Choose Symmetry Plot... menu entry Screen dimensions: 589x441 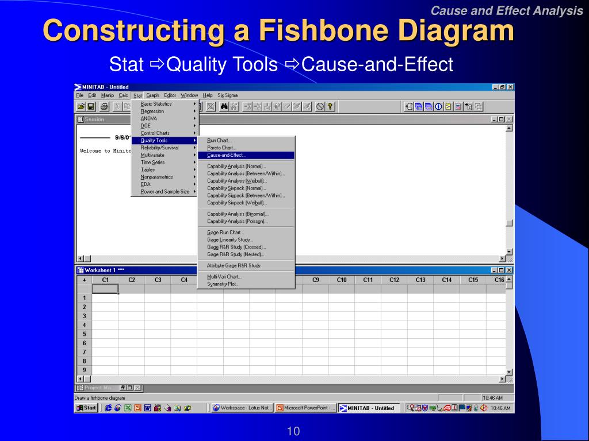pyautogui.click(x=246, y=284)
